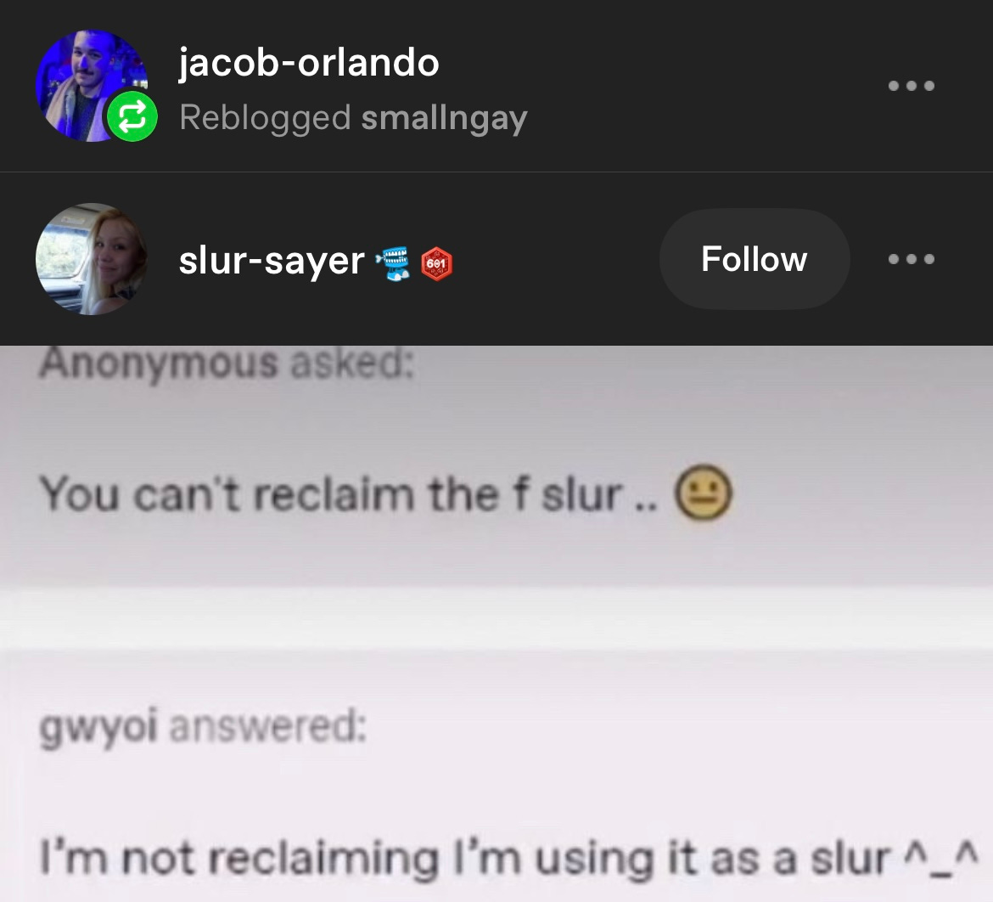Click the word 'answered:' in screenshot
The height and width of the screenshot is (902, 993).
tap(268, 726)
